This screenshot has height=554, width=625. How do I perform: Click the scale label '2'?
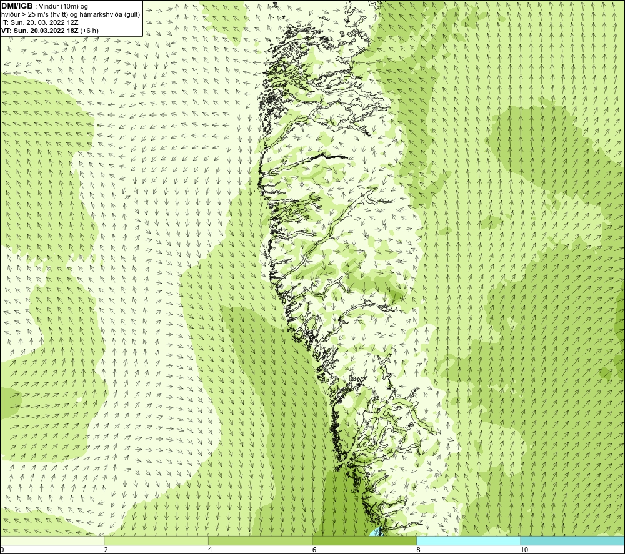click(106, 550)
